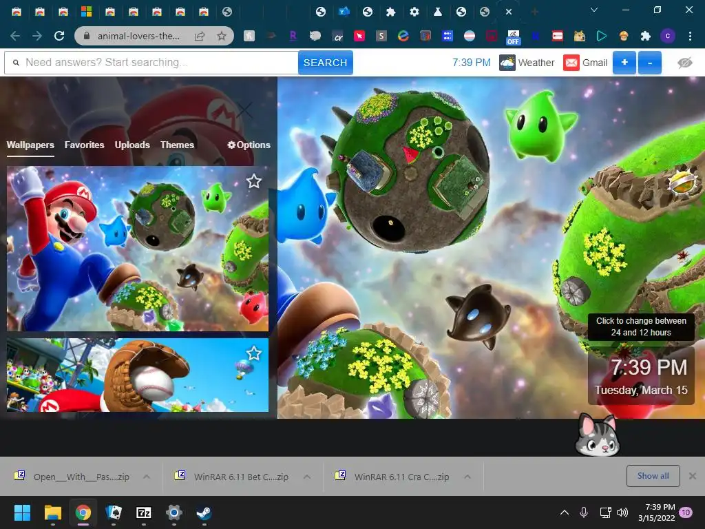Reload the page
Screen dimensions: 705x529
[59, 36]
